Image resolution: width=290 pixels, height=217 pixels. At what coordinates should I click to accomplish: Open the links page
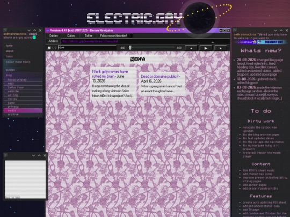coord(9,56)
